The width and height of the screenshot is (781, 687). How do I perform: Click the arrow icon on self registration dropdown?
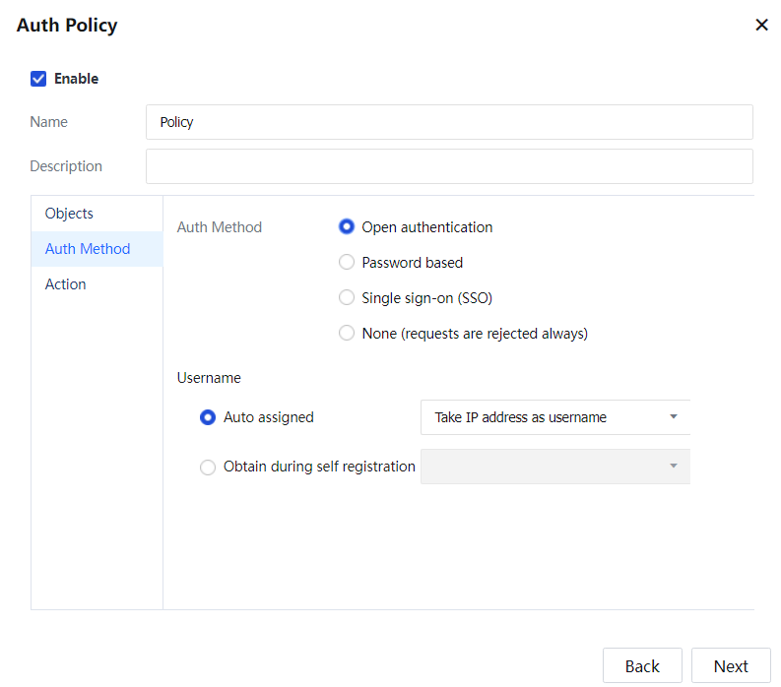pos(674,467)
